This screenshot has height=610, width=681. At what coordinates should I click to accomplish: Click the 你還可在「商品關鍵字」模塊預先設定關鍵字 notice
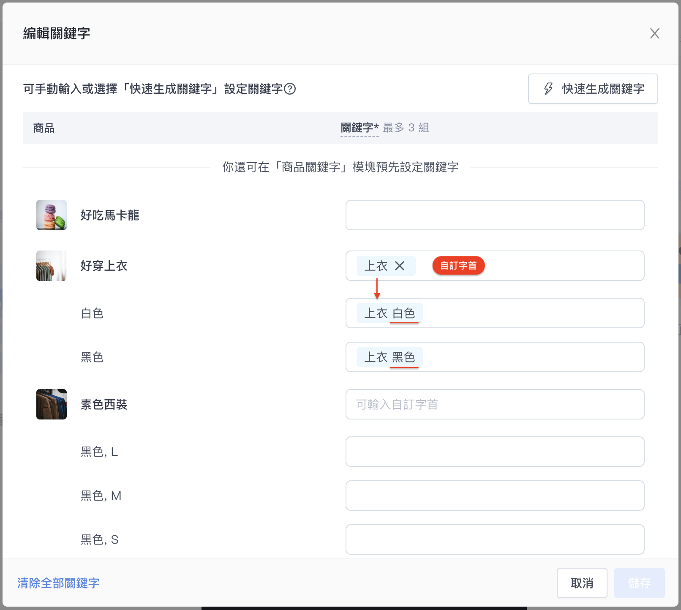pyautogui.click(x=340, y=167)
